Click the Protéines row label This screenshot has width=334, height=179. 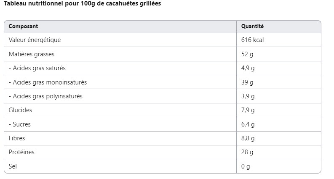[x=21, y=152]
